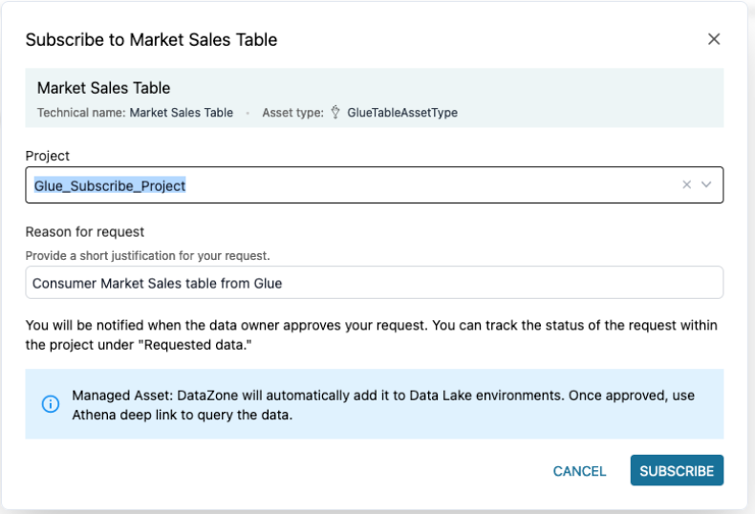Click the Project field label
Screen dimensions: 755x514
[47, 156]
